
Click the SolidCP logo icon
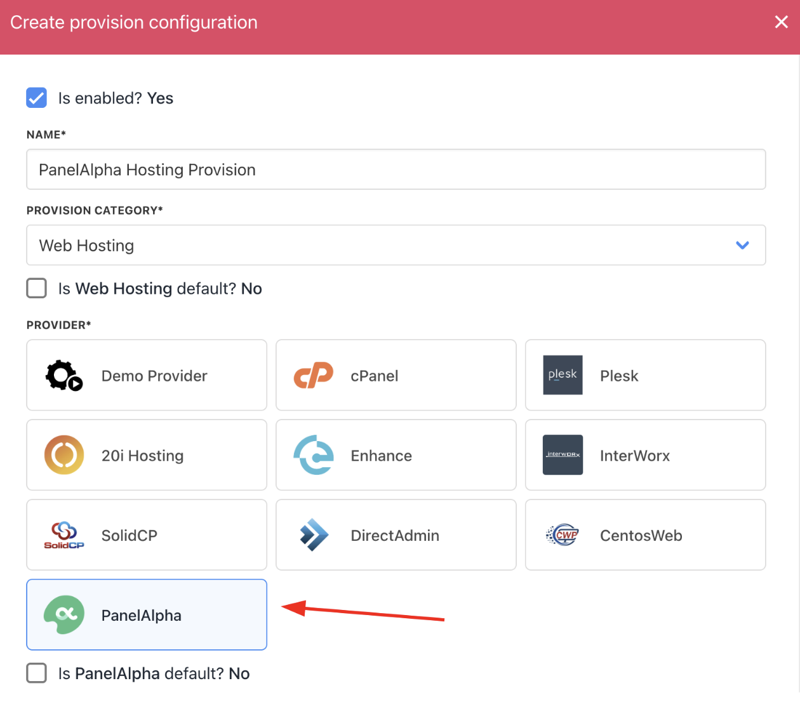[x=64, y=535]
